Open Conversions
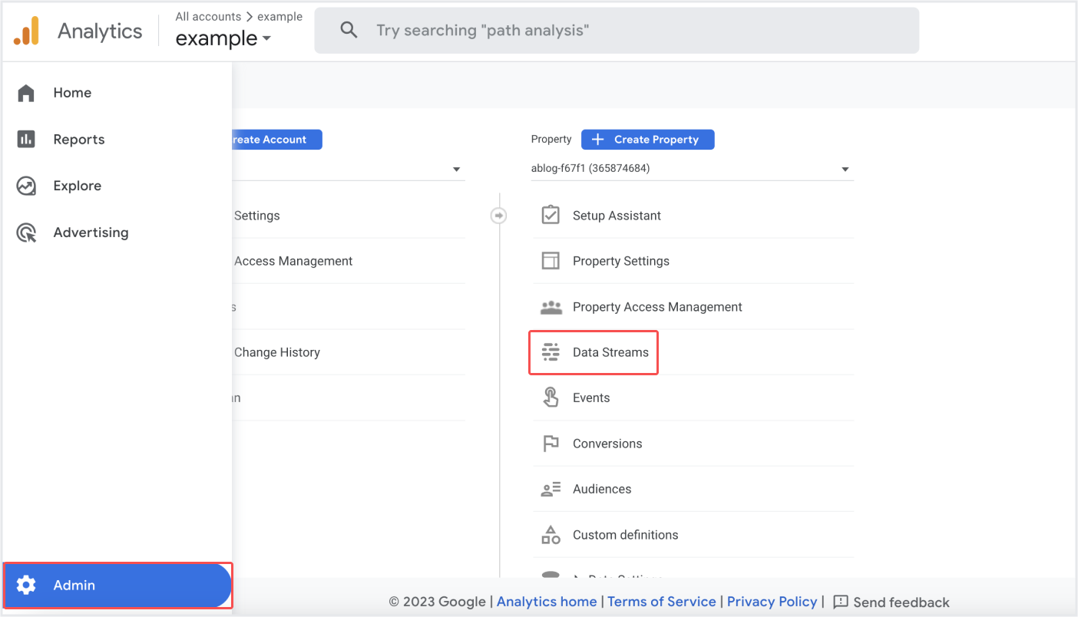1078x617 pixels. point(693,444)
